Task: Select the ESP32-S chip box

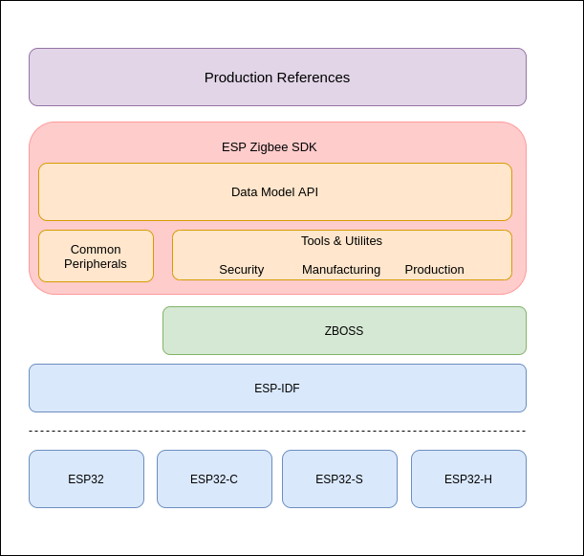Action: (339, 478)
